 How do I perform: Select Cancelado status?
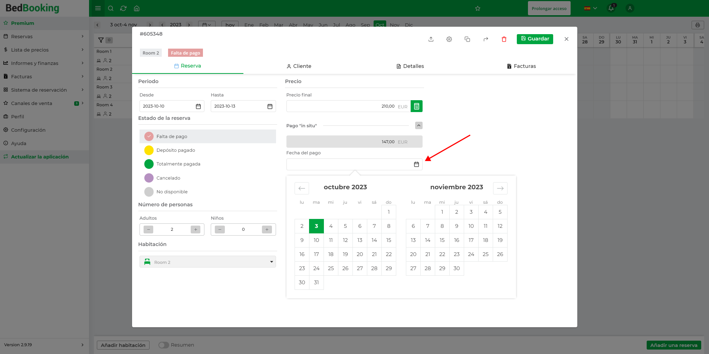tap(208, 178)
